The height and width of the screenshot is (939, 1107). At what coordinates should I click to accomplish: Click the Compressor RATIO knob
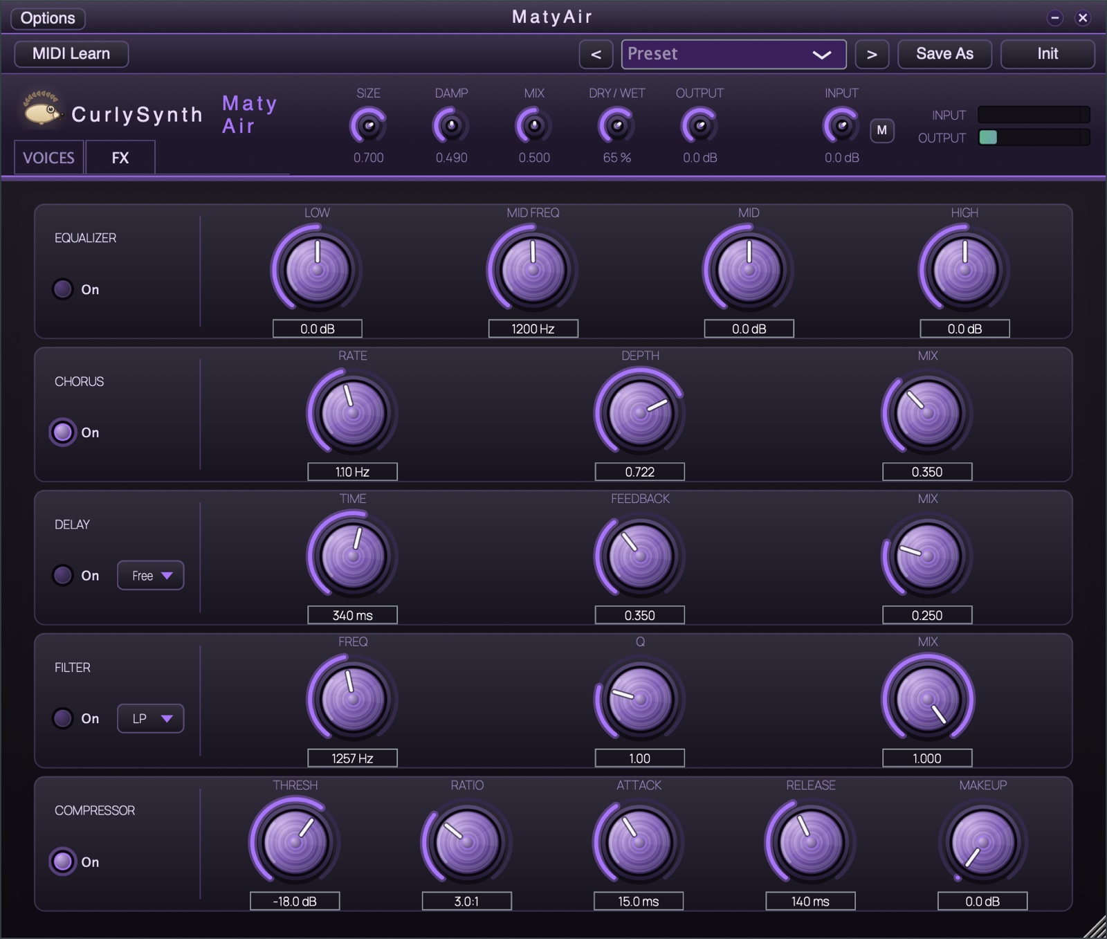click(467, 843)
